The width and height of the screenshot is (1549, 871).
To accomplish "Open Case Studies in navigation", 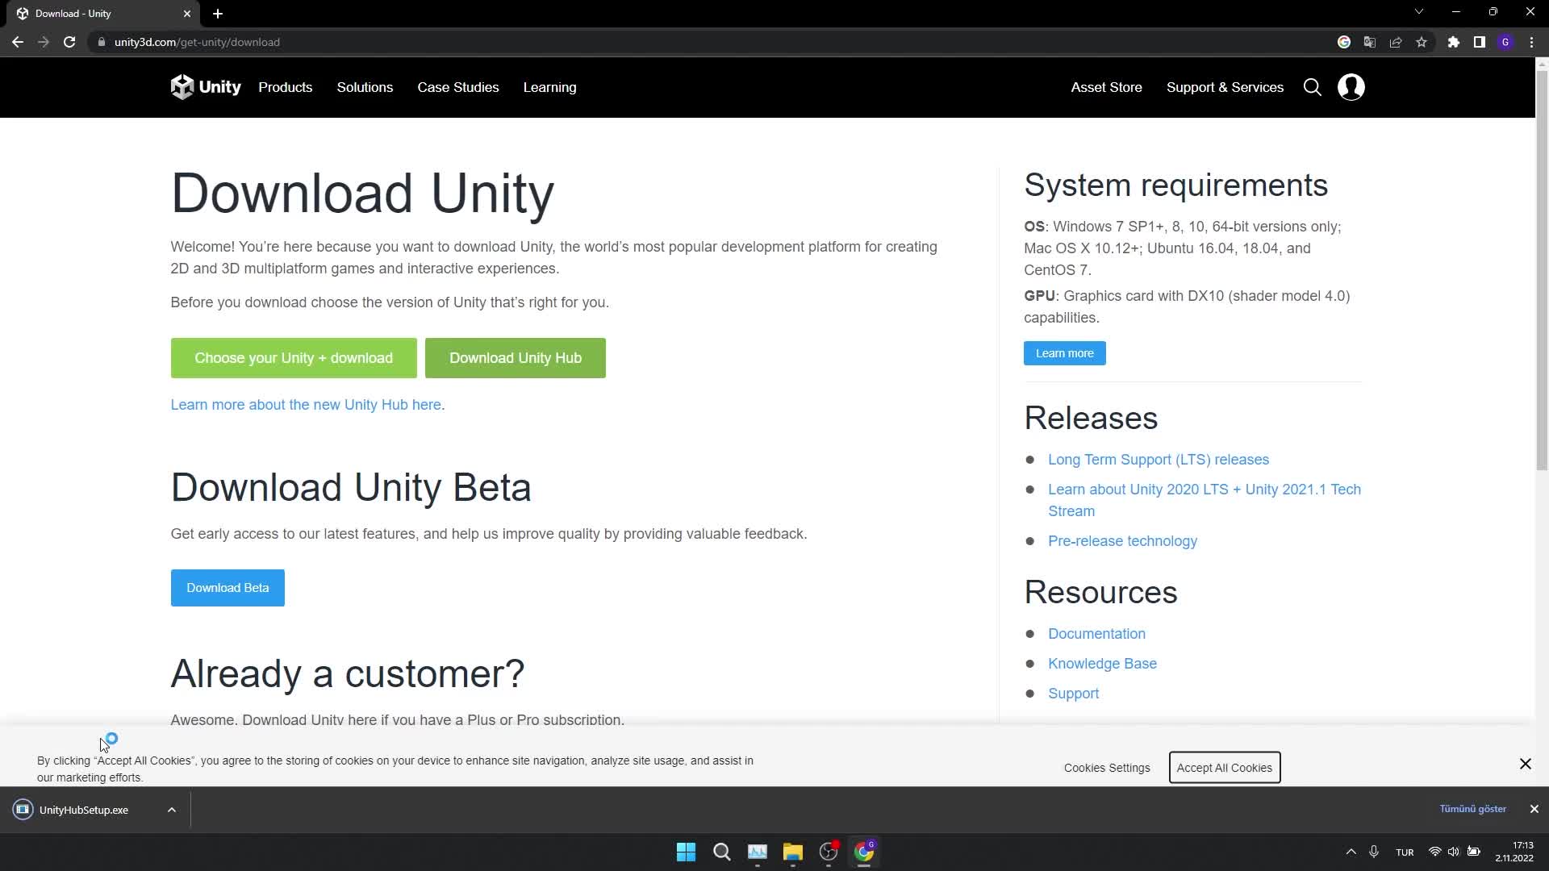I will click(x=458, y=87).
